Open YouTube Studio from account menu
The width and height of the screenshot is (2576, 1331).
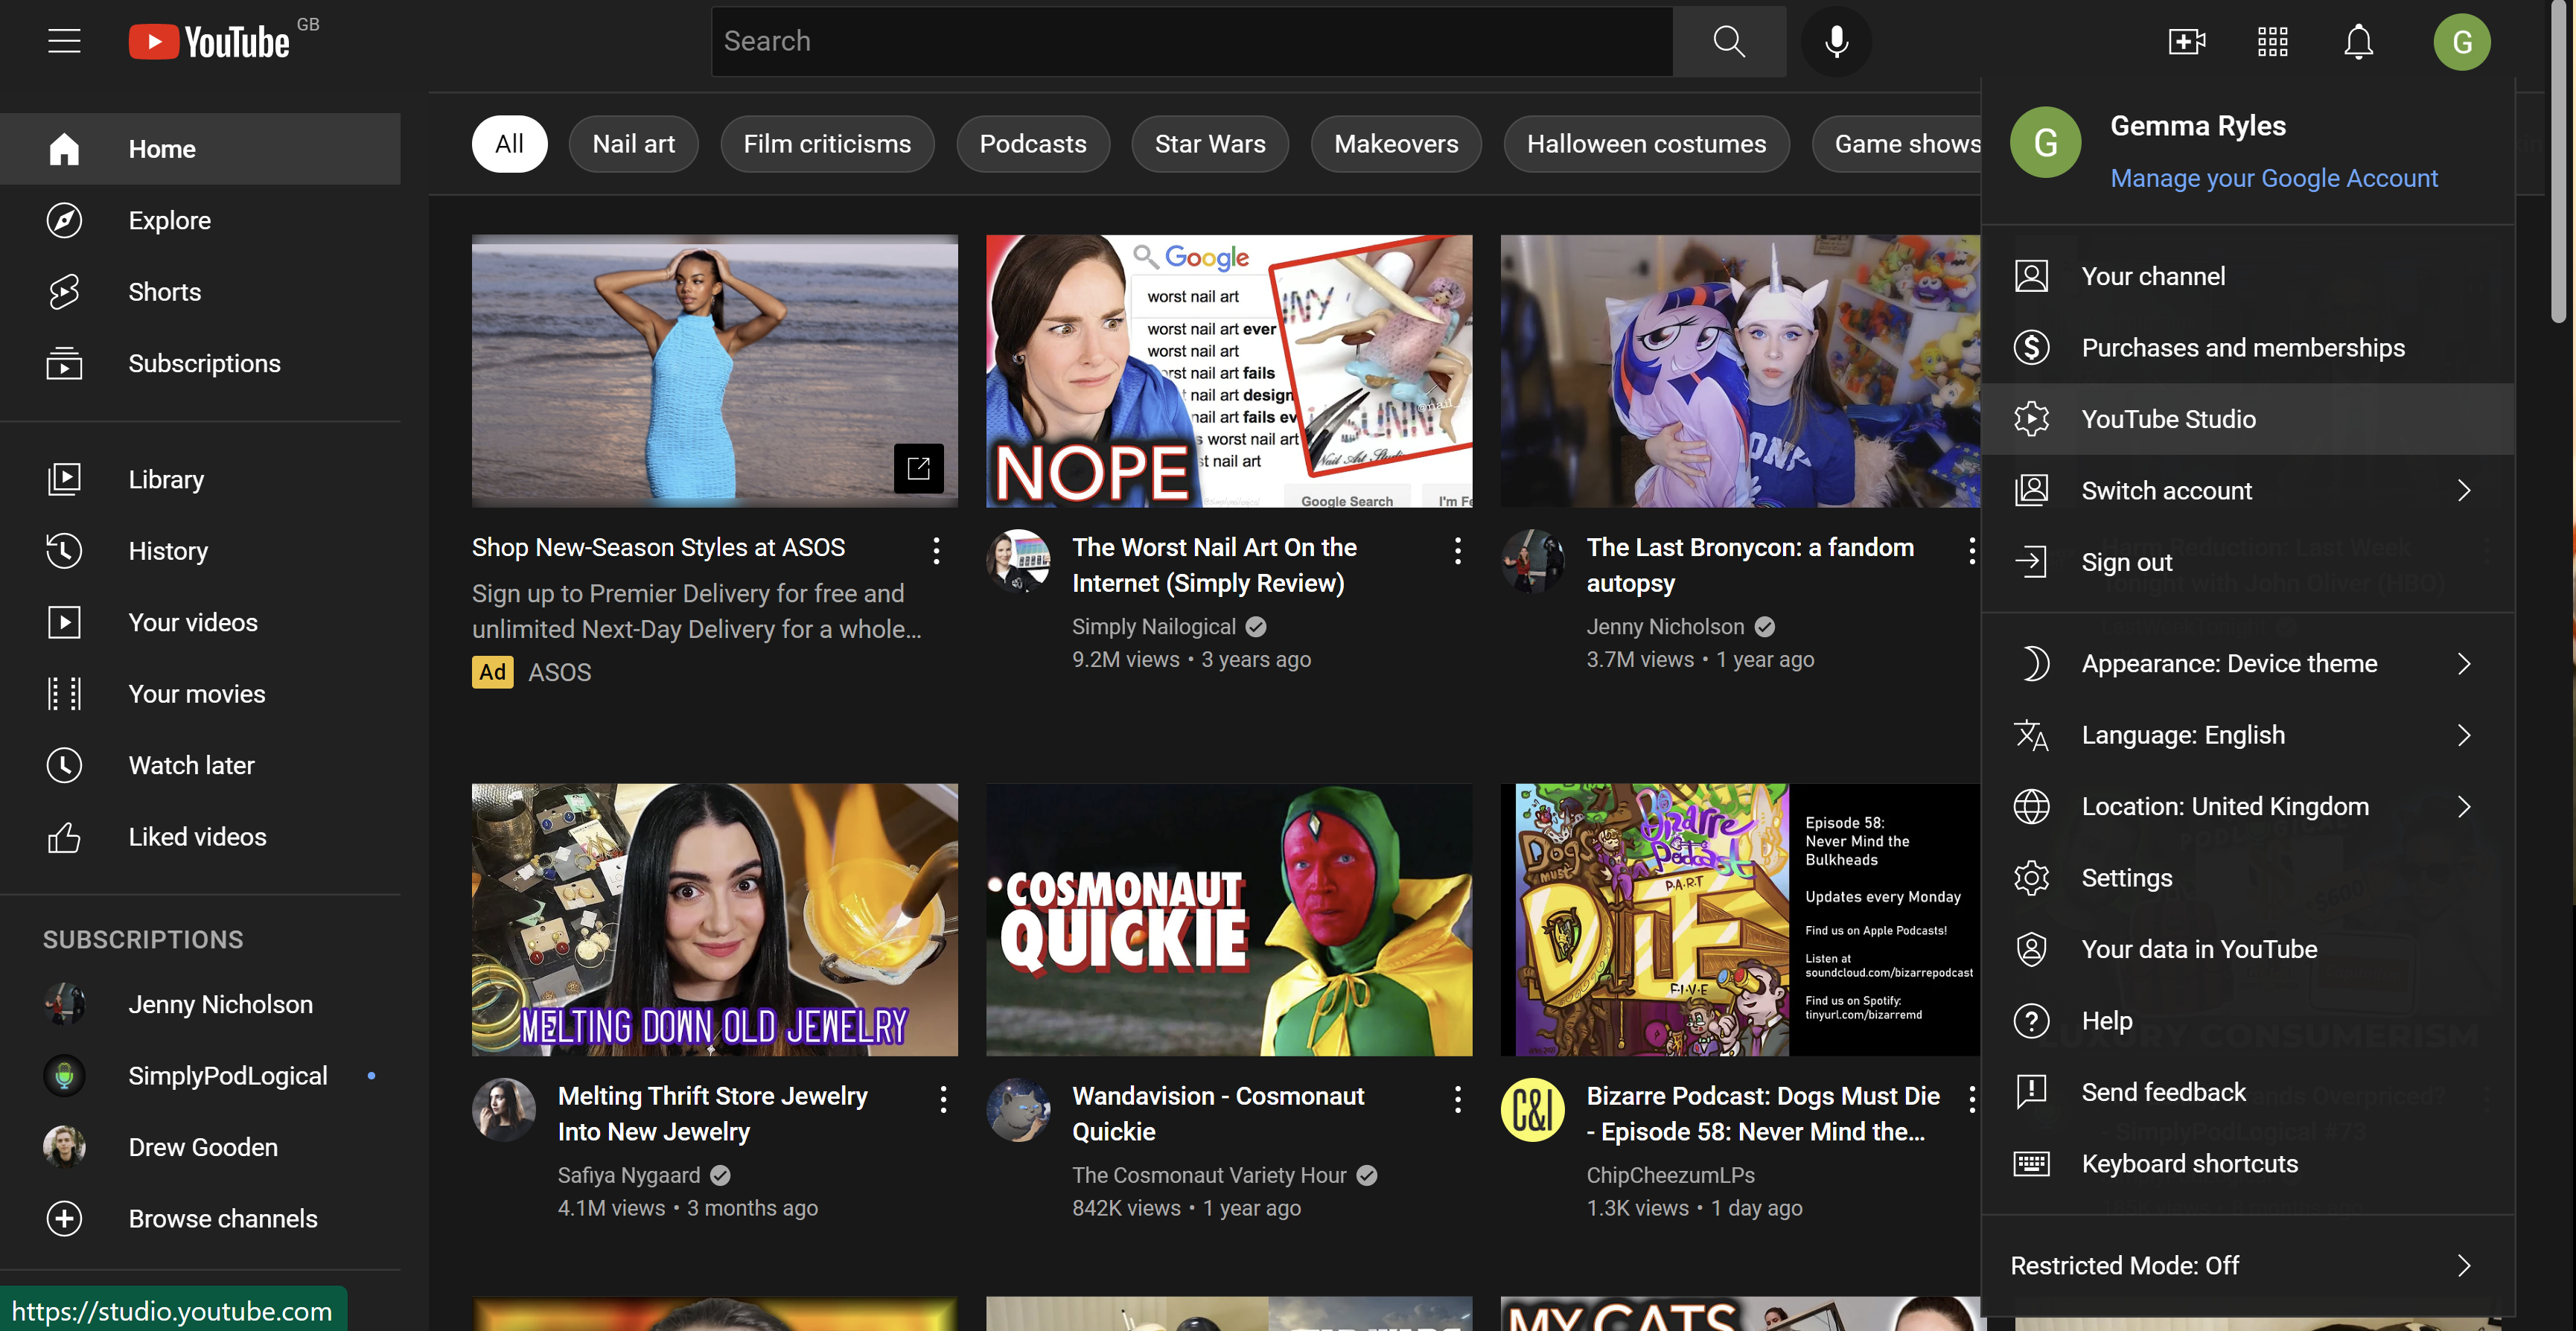[x=2248, y=419]
